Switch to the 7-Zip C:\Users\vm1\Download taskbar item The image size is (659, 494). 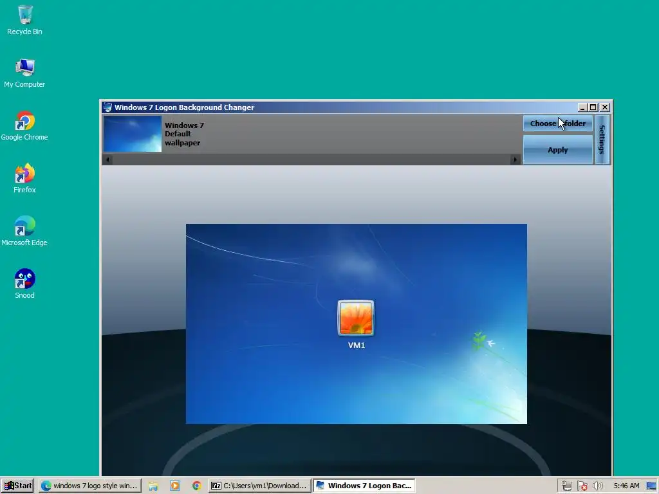[x=260, y=486]
